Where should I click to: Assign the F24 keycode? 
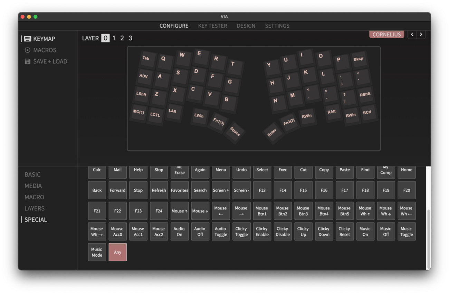[x=159, y=211]
